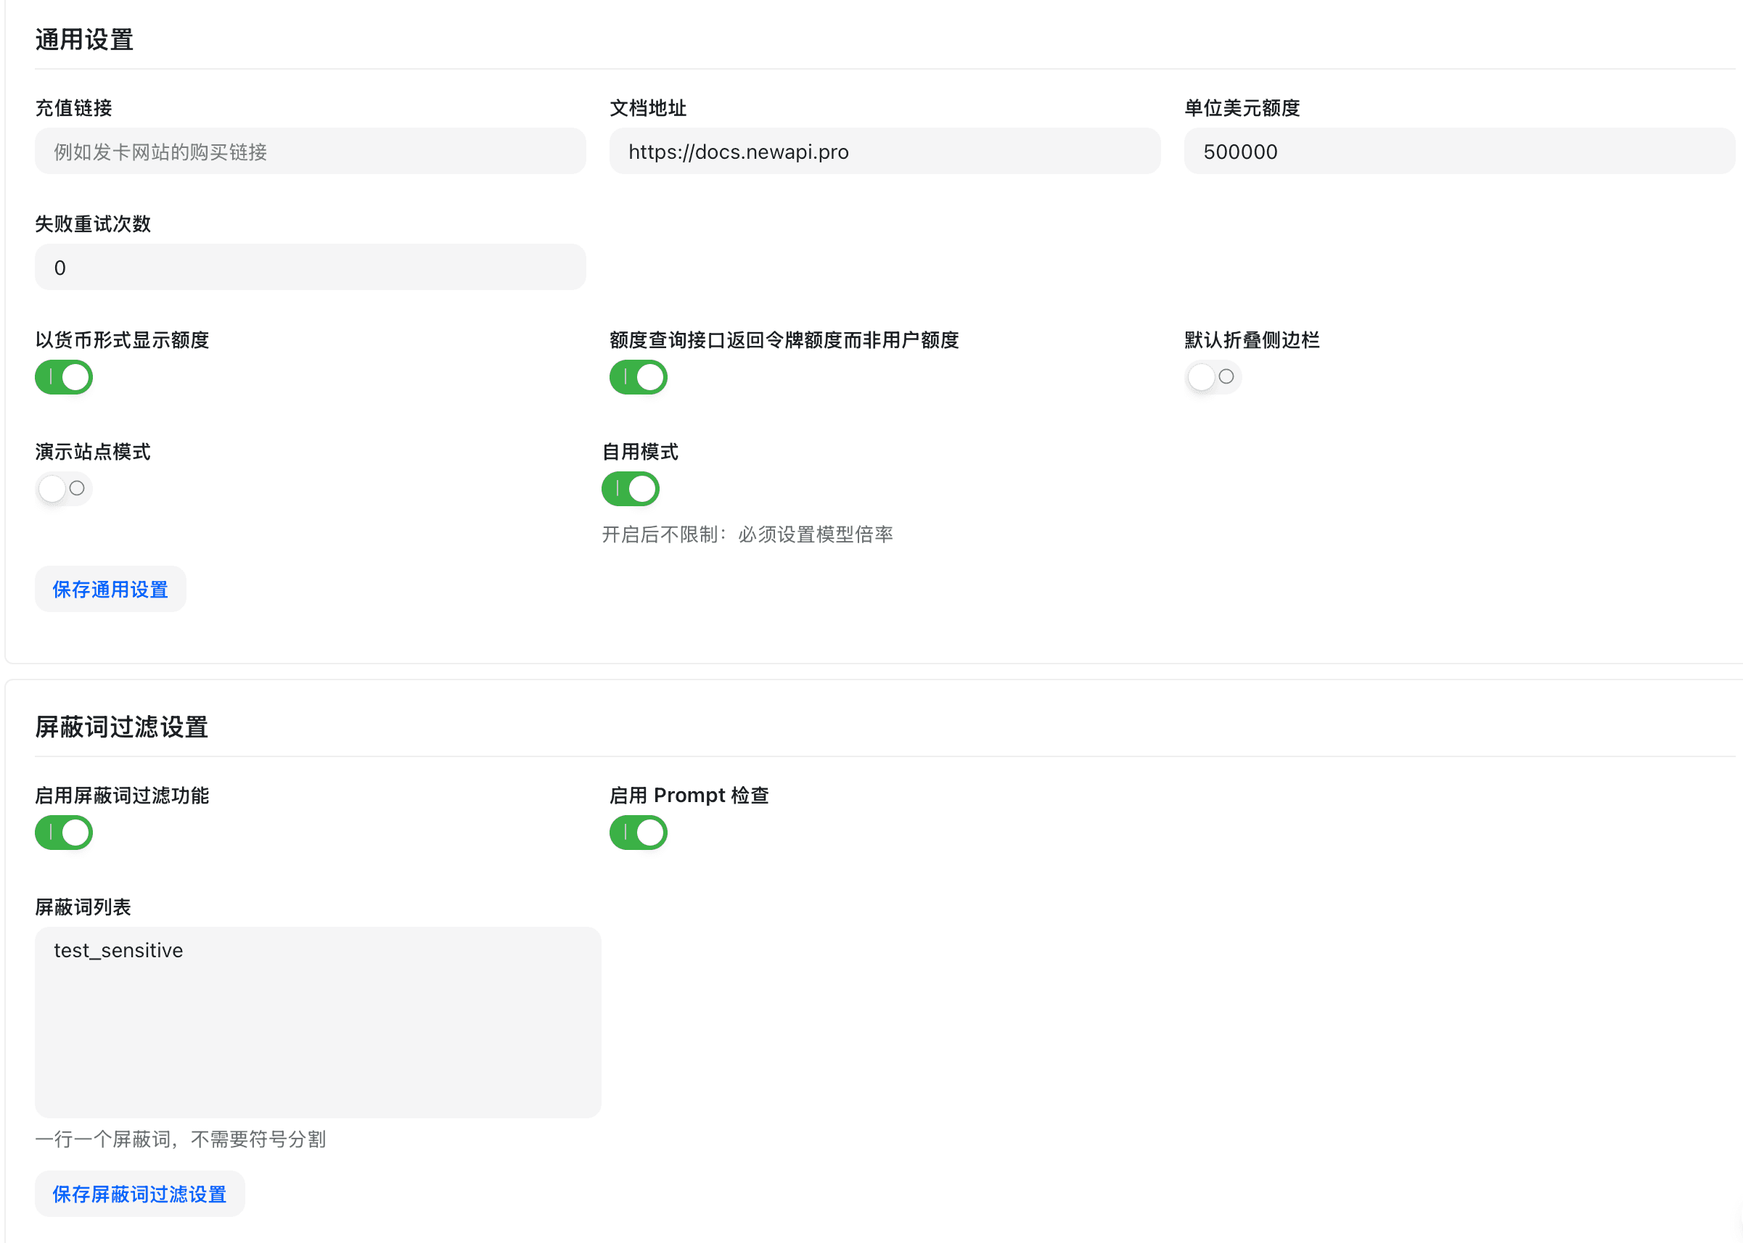Click the 充值链接 input field
Screen dimensions: 1743x1243
pyautogui.click(x=310, y=151)
